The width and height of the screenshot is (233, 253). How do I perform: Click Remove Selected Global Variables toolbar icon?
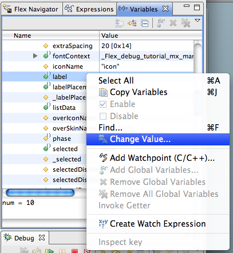pyautogui.click(x=173, y=23)
